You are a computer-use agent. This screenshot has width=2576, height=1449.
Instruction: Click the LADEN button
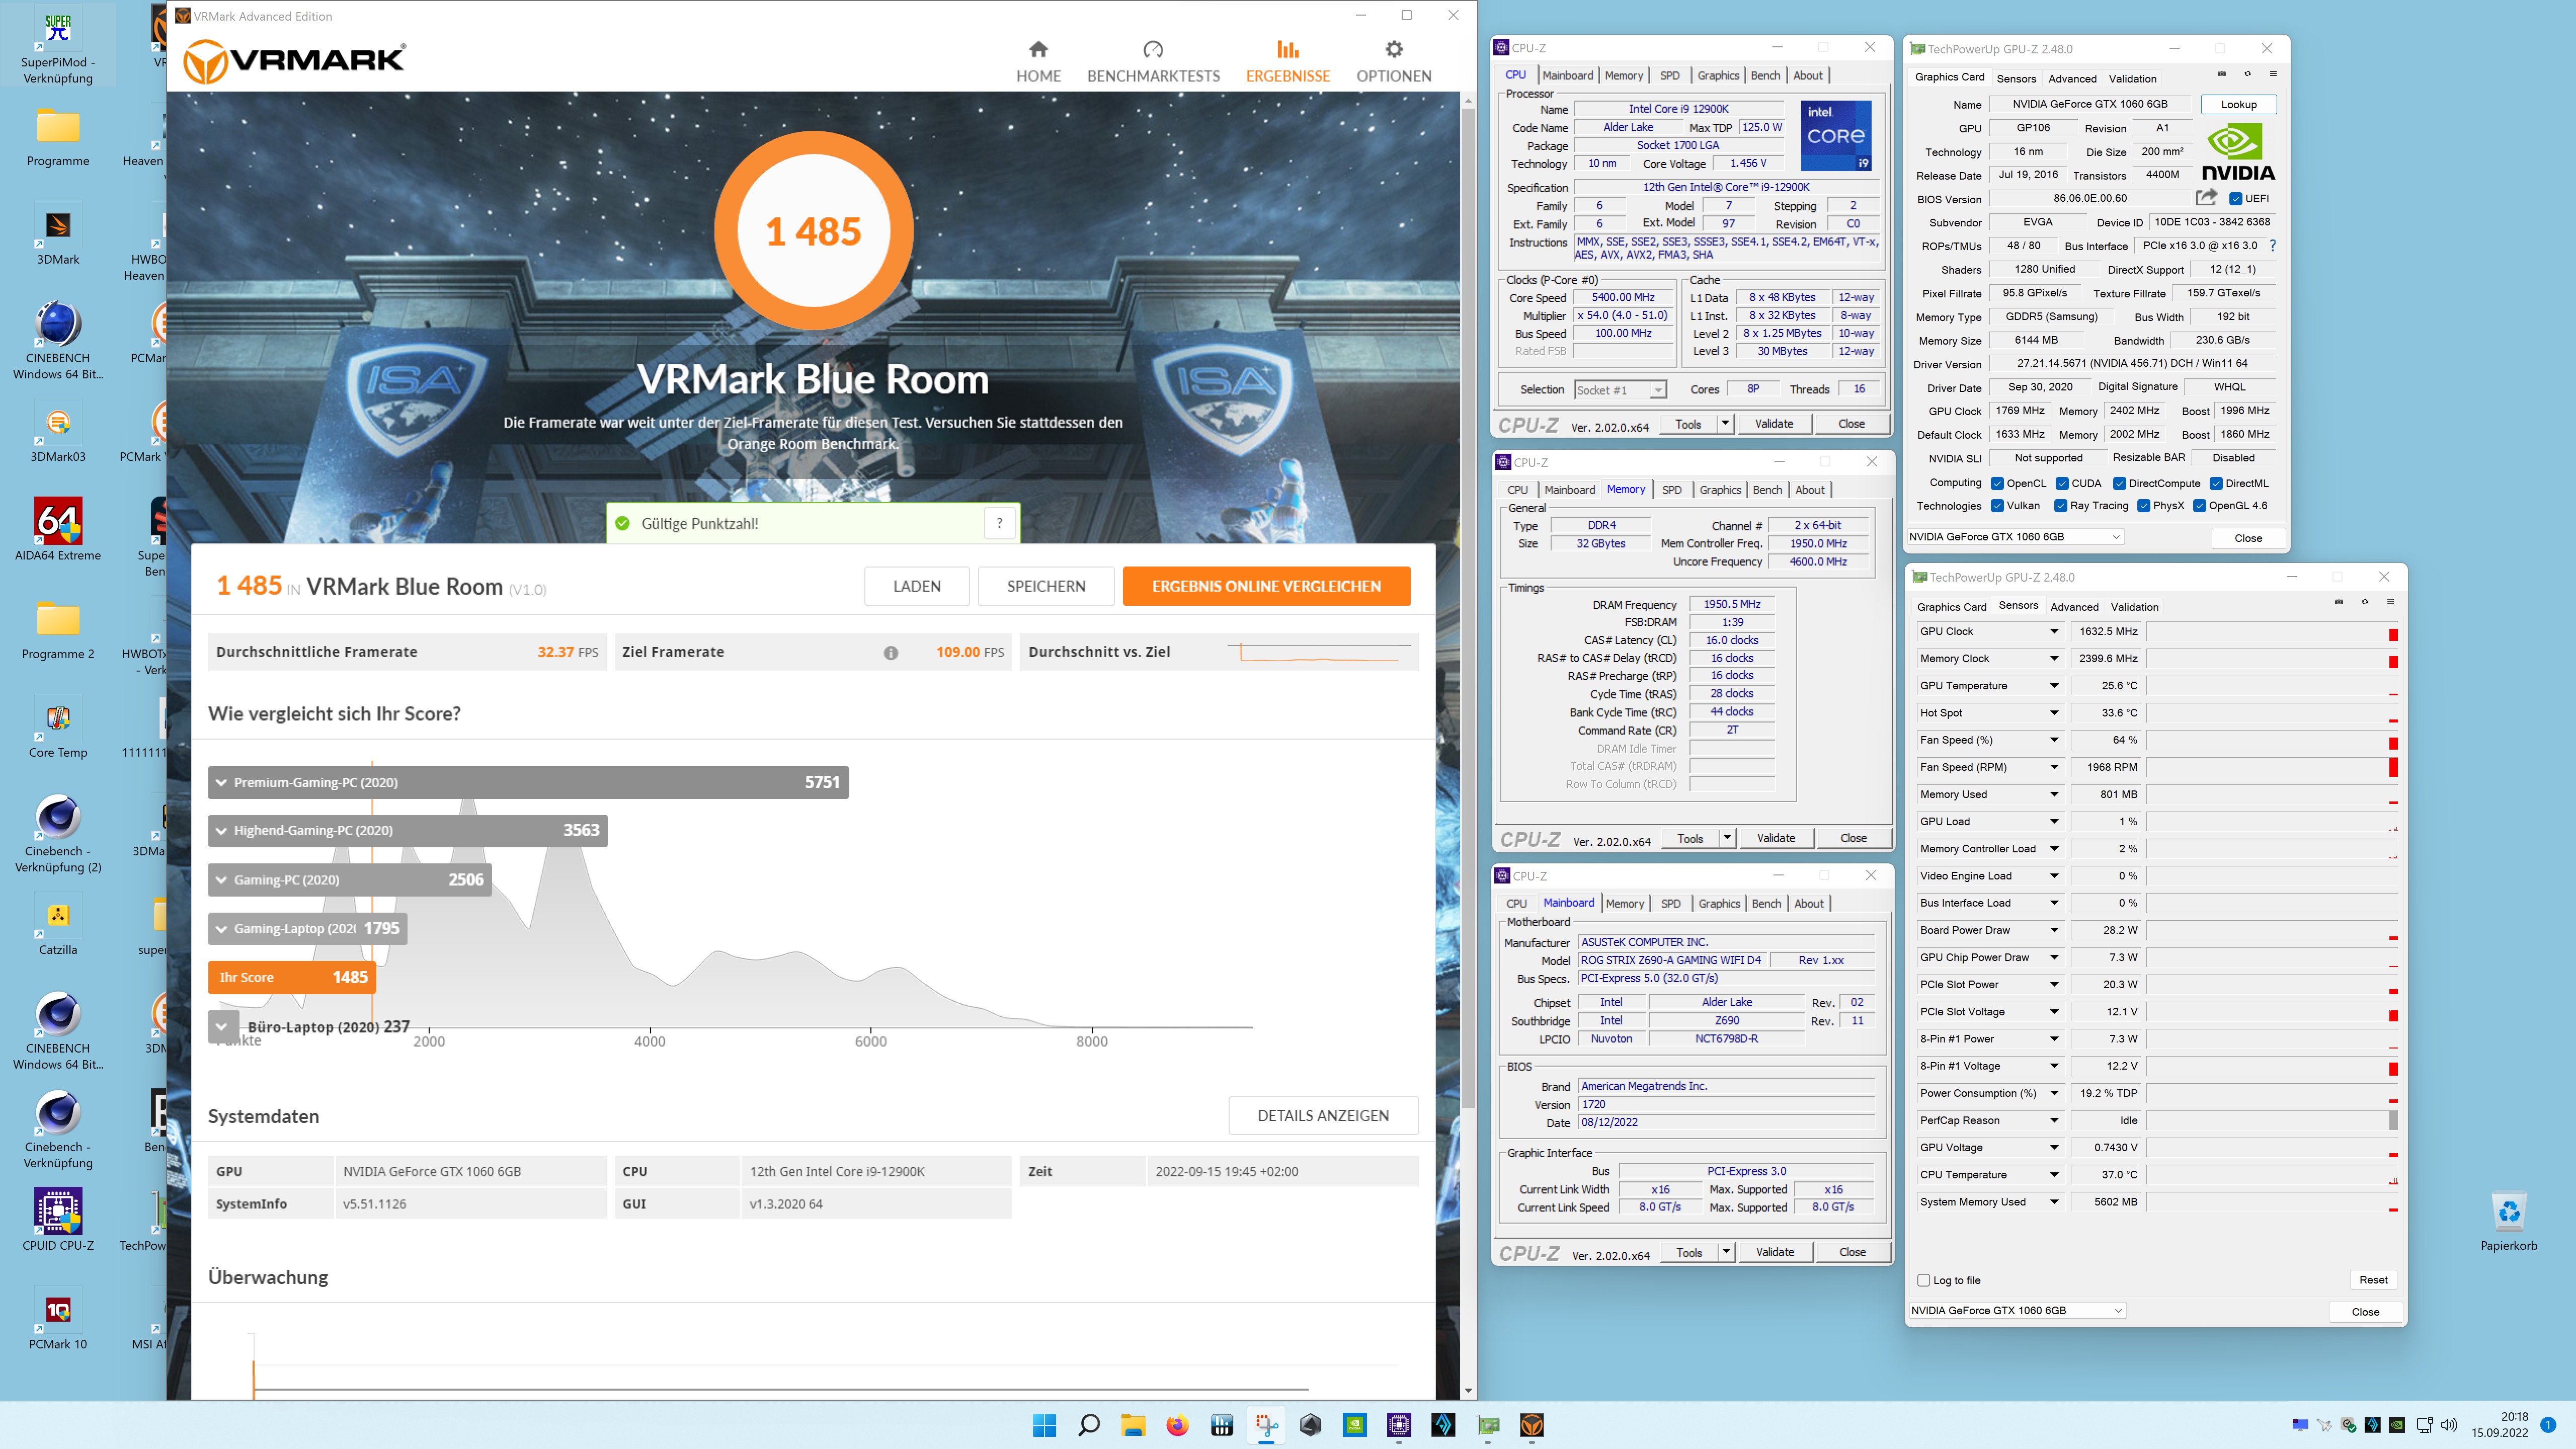pyautogui.click(x=916, y=586)
